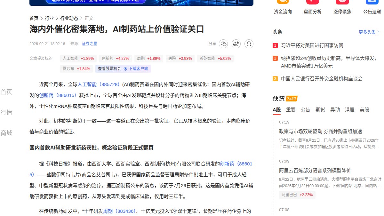Click 首页 in the left side navigation
Image resolution: width=384 pixels, height=216 pixels.
pos(6,92)
